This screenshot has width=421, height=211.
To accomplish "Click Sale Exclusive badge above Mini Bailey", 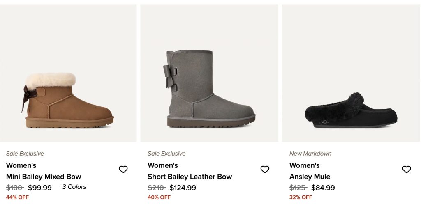I will click(25, 154).
